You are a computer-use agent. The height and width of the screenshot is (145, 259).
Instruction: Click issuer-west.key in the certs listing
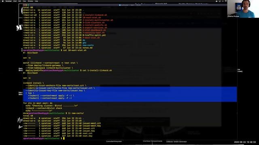[x=92, y=126]
